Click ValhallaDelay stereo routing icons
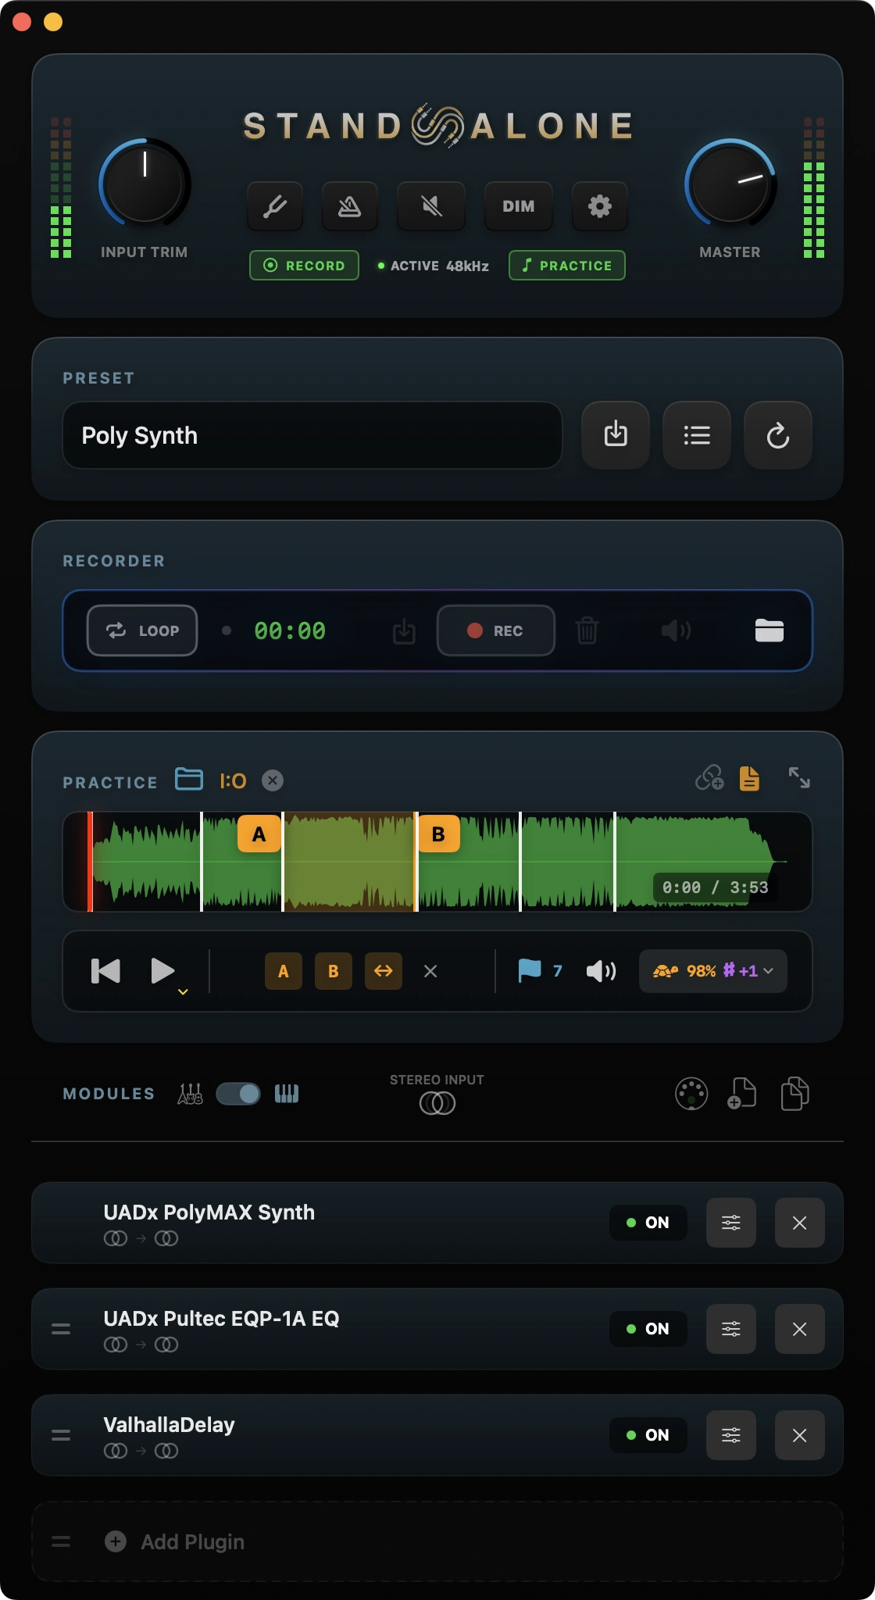 tap(141, 1451)
